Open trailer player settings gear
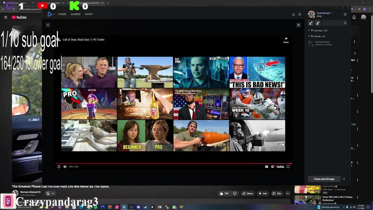373x210 pixels. coord(272,167)
